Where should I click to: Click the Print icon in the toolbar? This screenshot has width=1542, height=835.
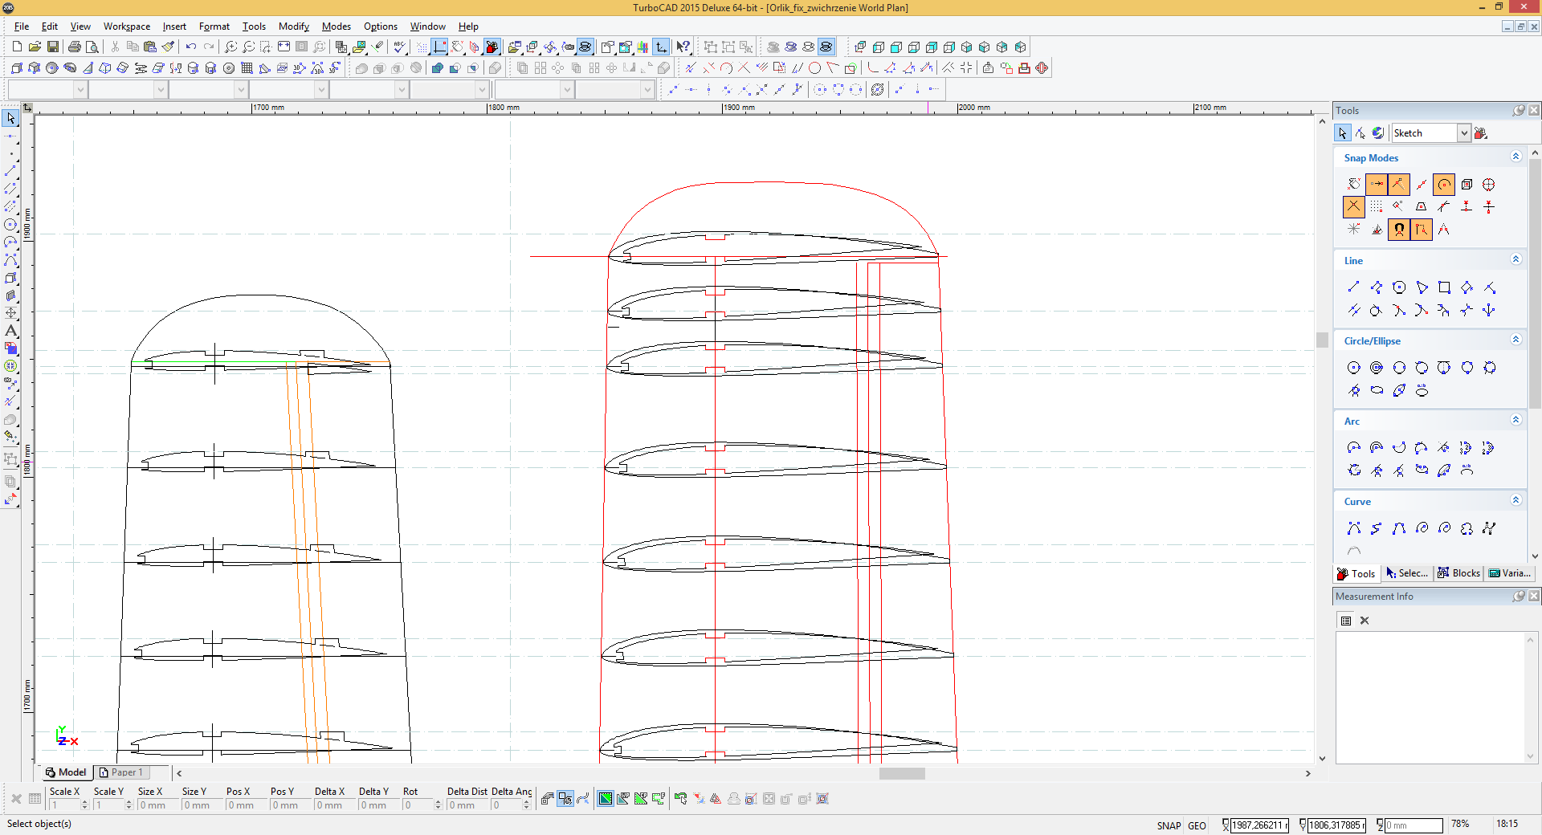[75, 47]
